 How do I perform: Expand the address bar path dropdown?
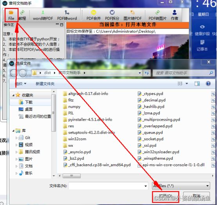[x=140, y=73]
